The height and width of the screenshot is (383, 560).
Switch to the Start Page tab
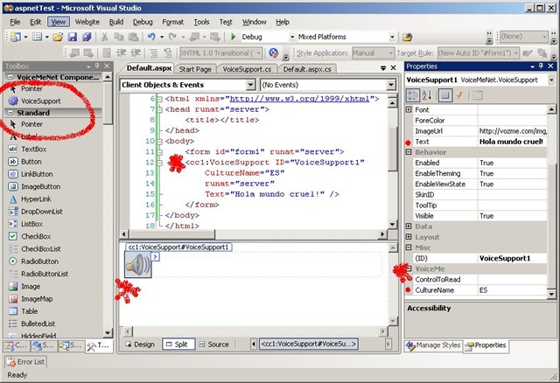coord(195,69)
